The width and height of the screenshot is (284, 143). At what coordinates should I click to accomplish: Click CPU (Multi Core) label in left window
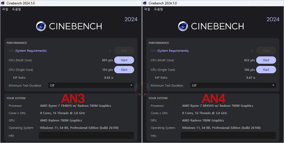[20, 60]
